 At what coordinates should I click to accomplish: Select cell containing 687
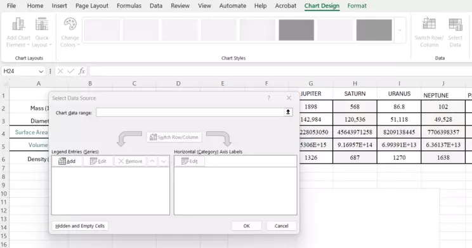[355, 157]
